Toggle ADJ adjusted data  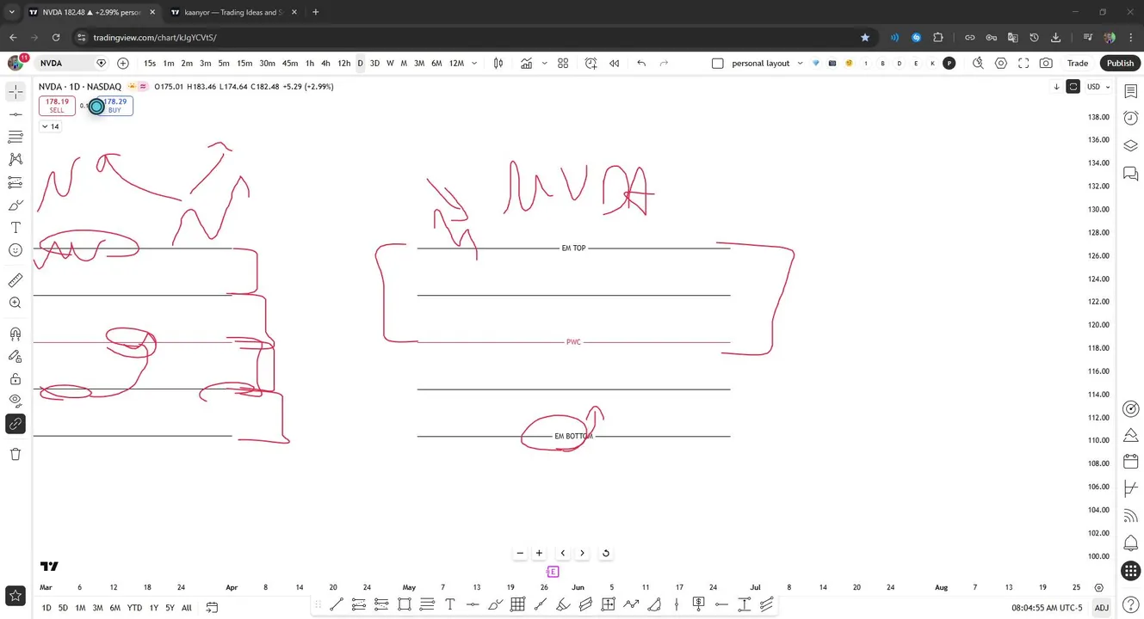[x=1101, y=608]
